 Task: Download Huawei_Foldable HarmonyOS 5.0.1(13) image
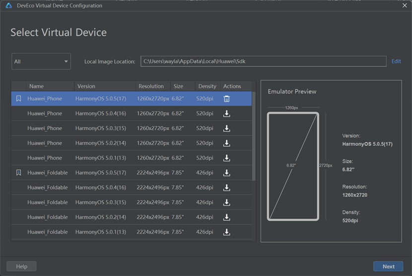226,232
